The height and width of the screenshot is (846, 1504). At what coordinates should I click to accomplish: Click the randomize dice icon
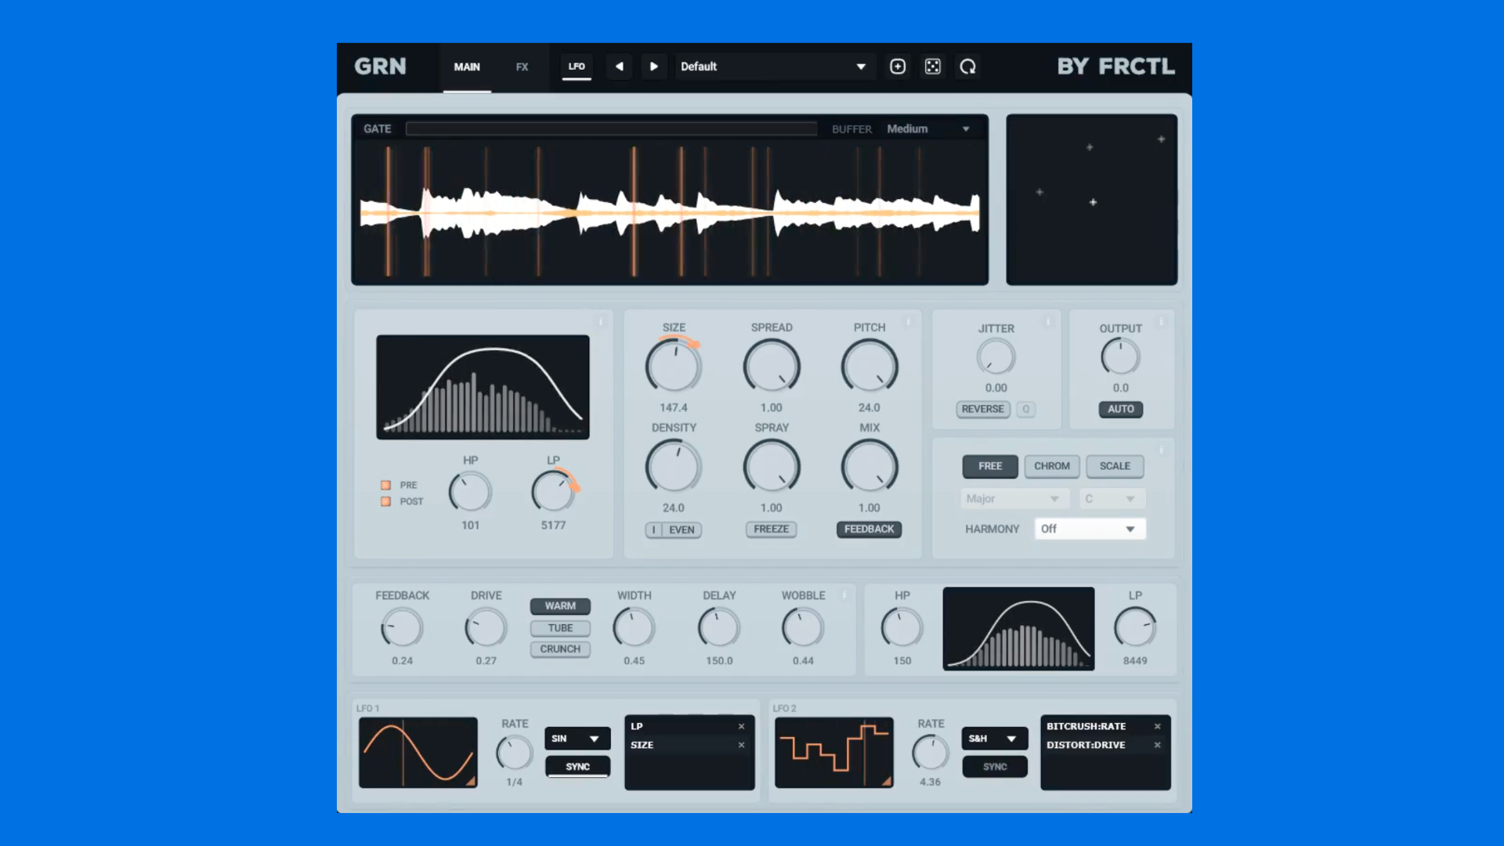(932, 67)
